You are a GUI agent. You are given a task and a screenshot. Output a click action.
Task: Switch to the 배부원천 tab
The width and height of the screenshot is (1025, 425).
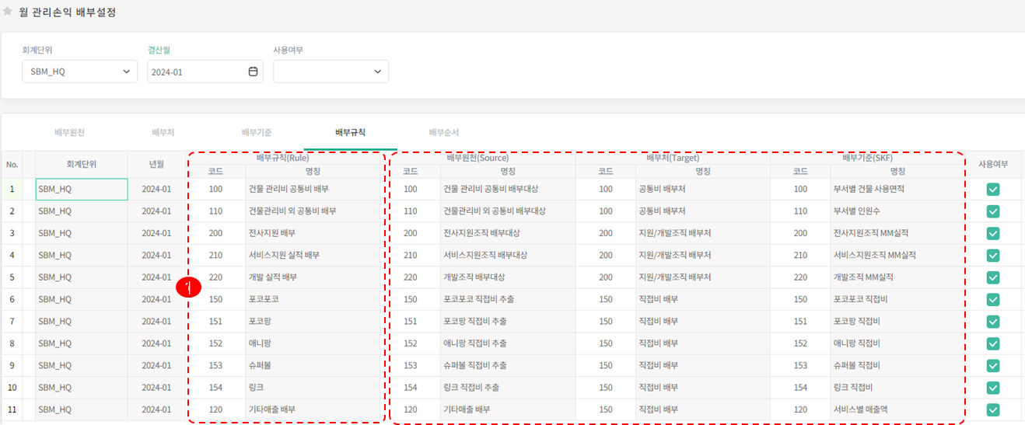tap(70, 133)
